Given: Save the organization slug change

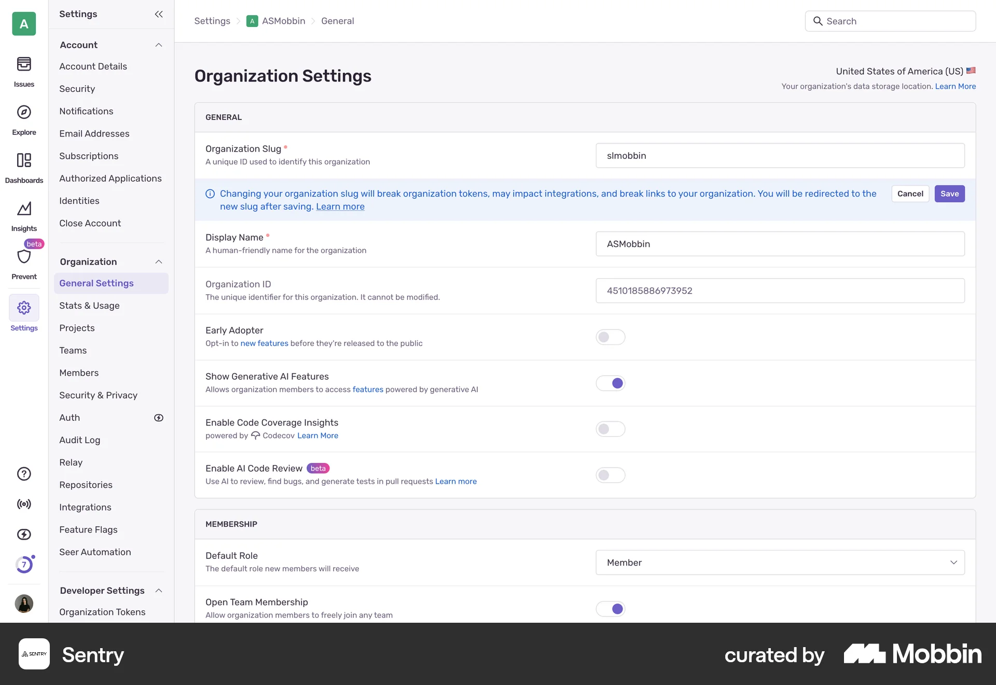Looking at the screenshot, I should point(949,194).
